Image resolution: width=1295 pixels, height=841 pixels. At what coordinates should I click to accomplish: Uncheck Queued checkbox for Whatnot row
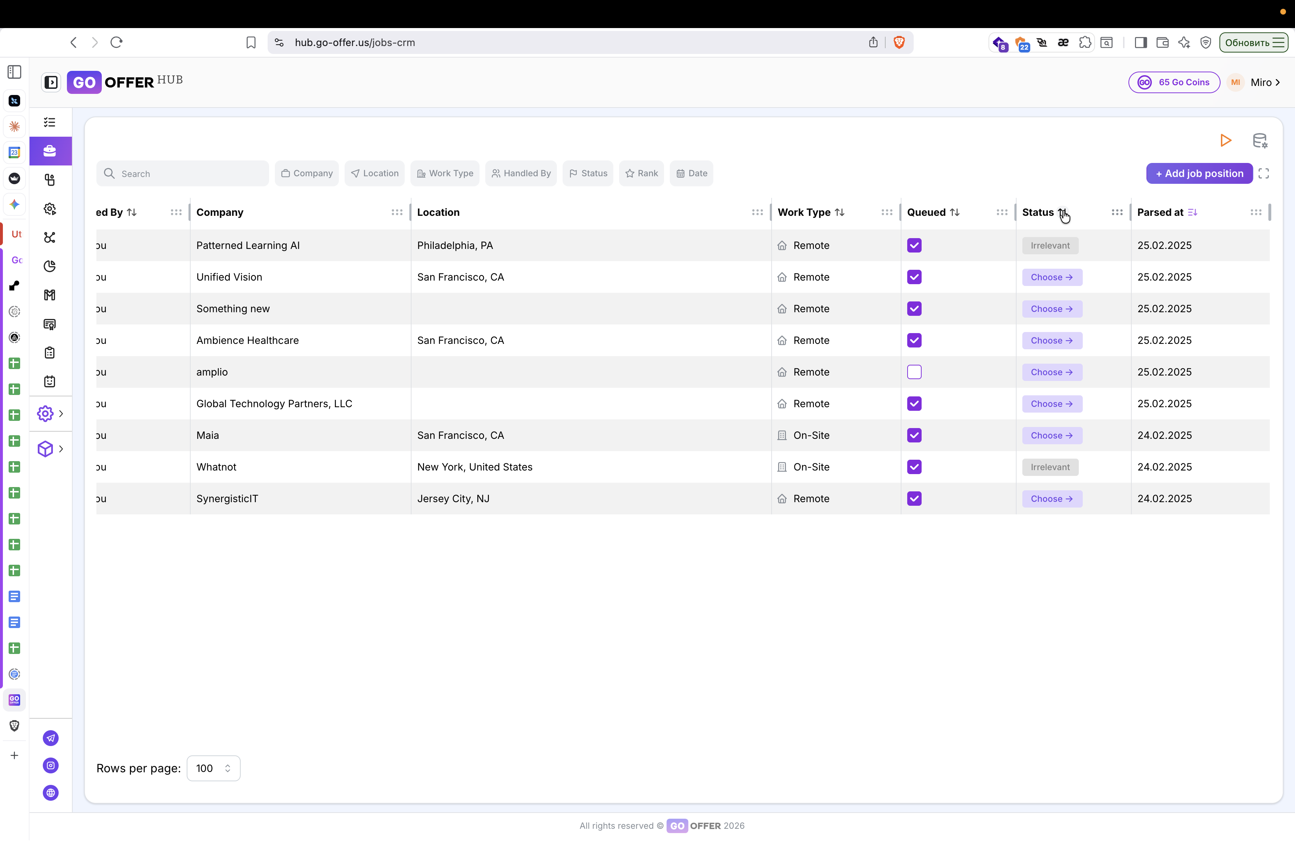click(x=914, y=467)
